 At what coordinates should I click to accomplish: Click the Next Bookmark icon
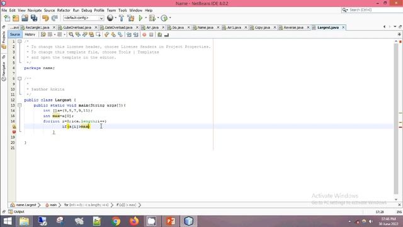[113, 35]
